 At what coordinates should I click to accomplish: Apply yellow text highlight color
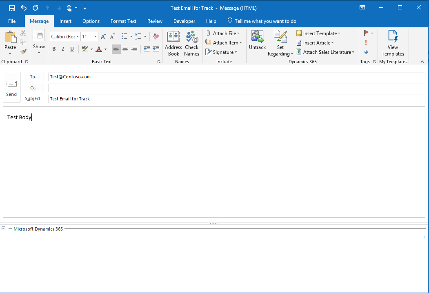pos(85,49)
